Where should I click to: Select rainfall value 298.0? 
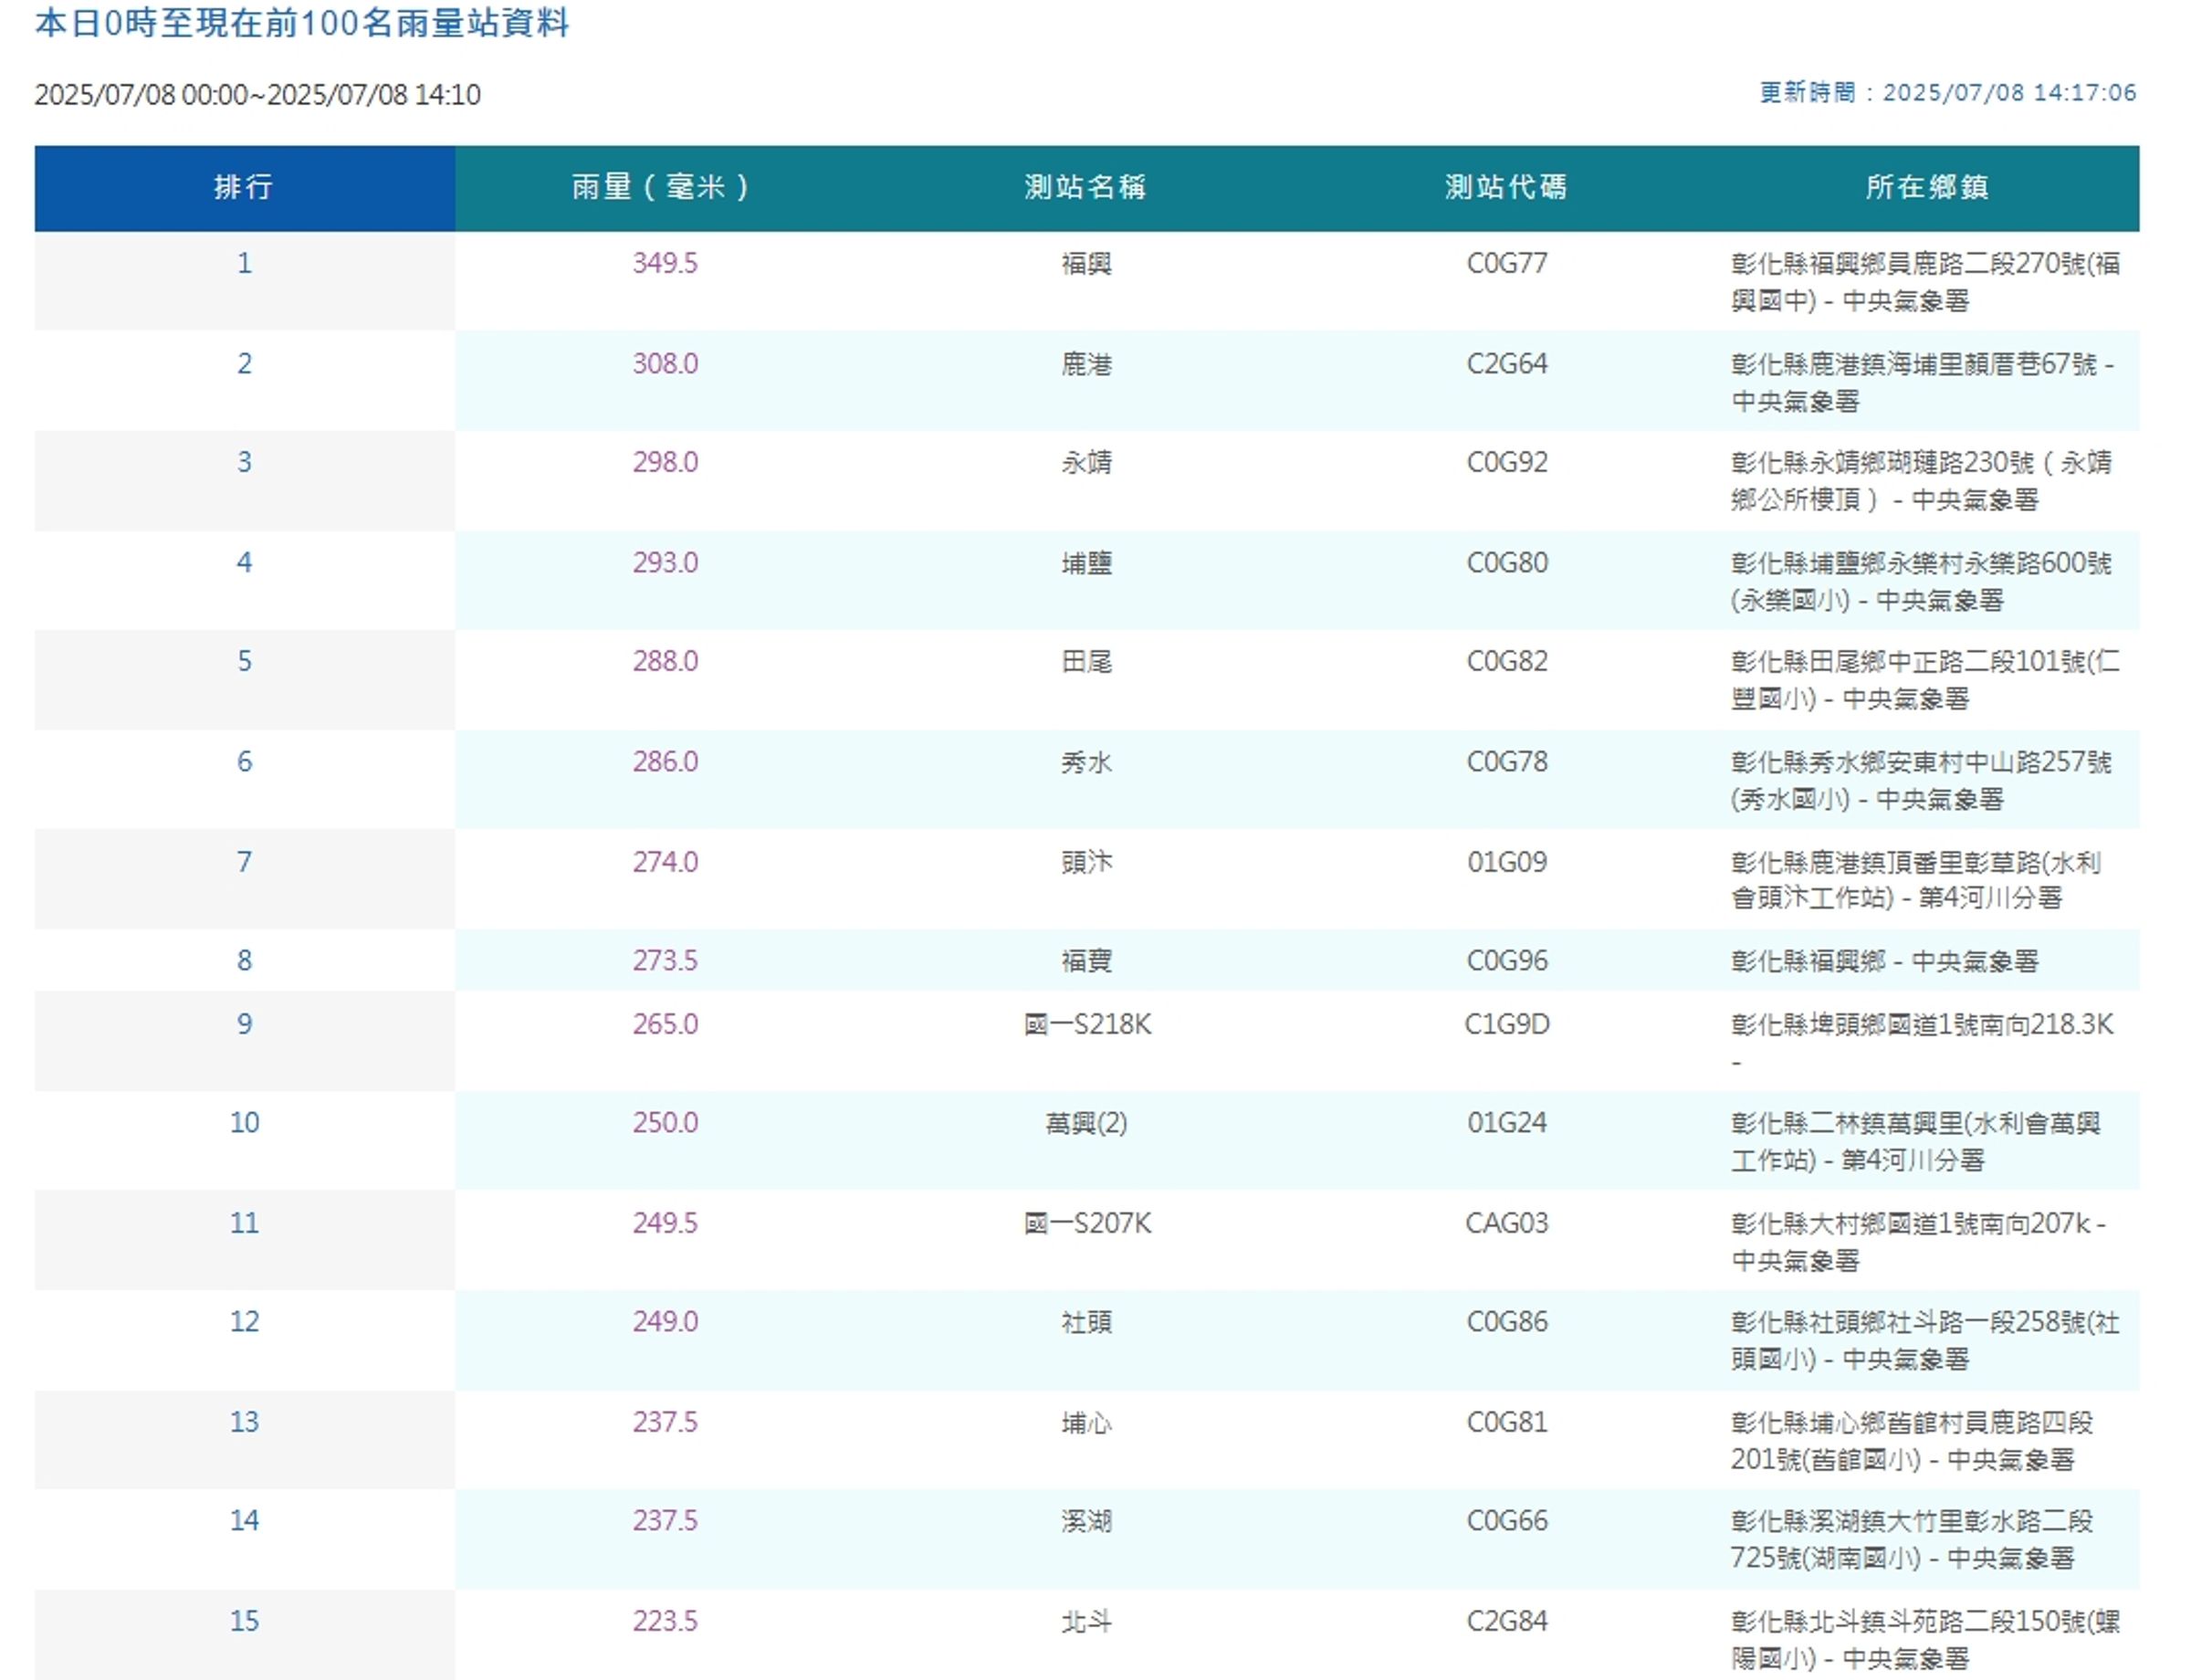click(665, 462)
